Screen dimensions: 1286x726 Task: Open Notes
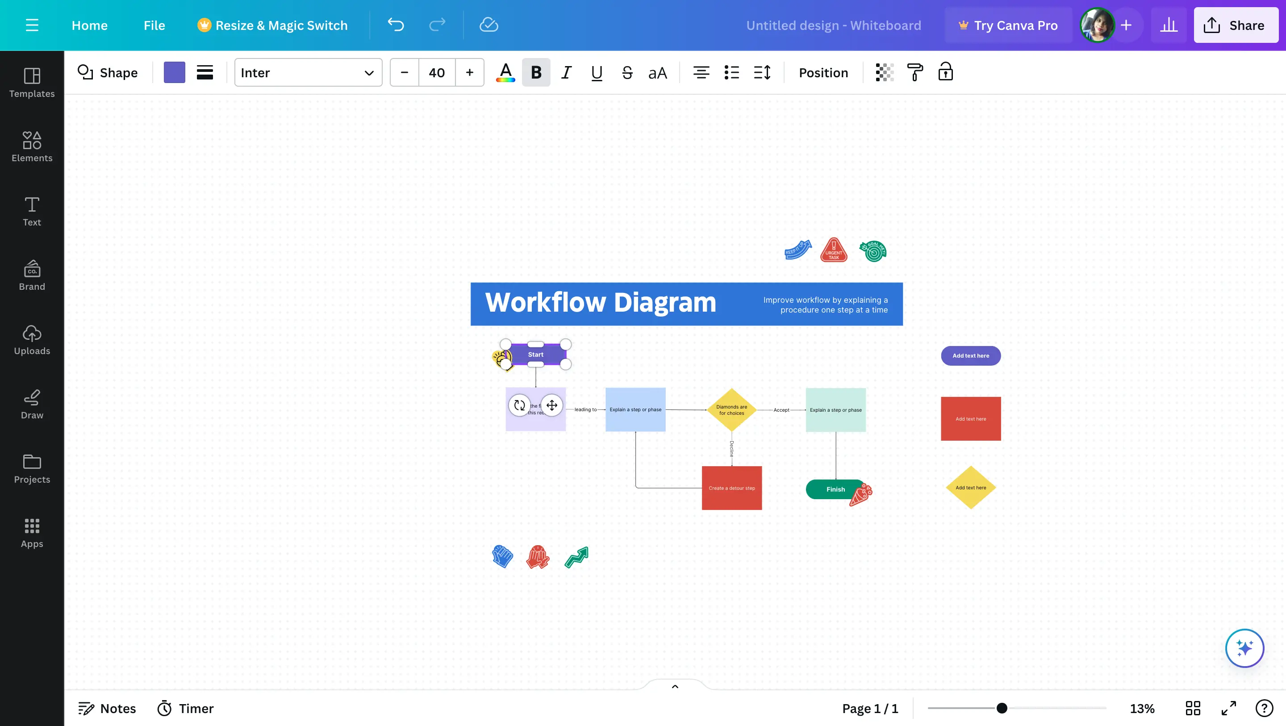[x=107, y=708]
